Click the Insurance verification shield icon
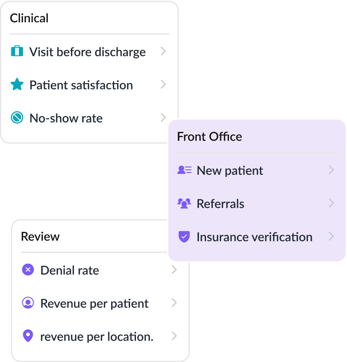This screenshot has height=362, width=347. coord(184,237)
